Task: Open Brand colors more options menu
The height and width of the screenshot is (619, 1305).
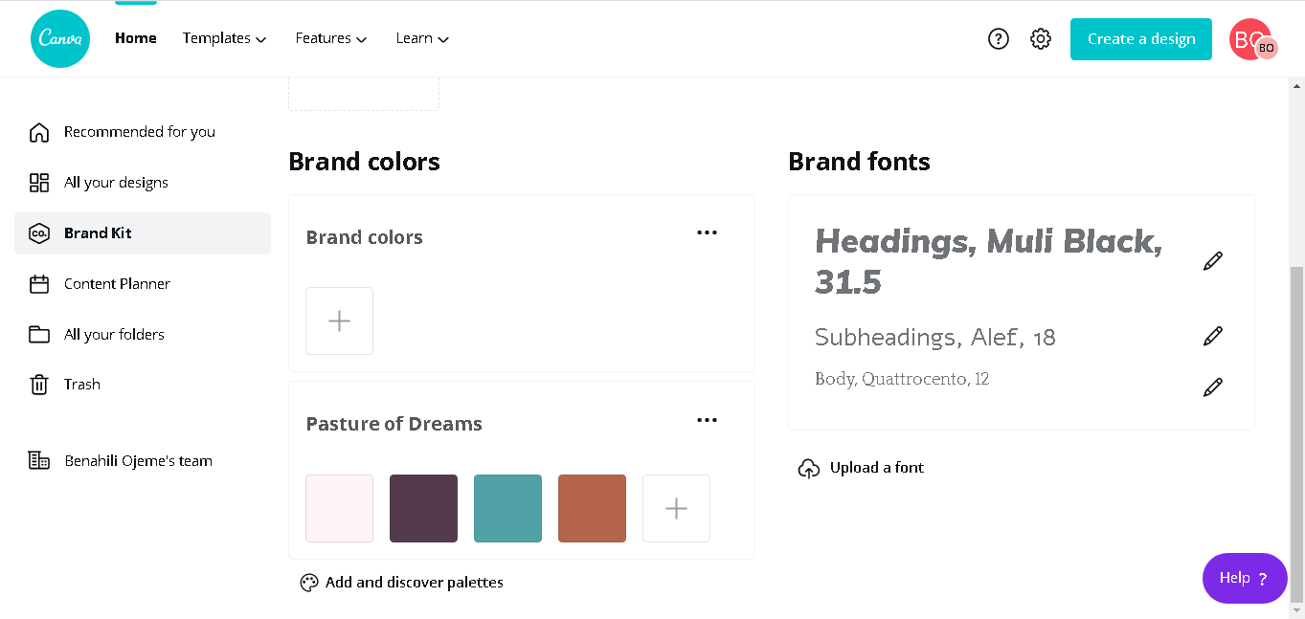Action: coord(707,232)
